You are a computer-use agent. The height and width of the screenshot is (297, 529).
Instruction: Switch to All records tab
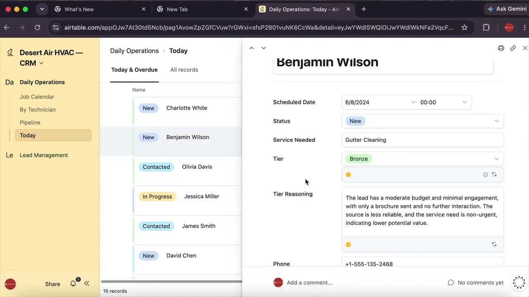click(x=184, y=70)
